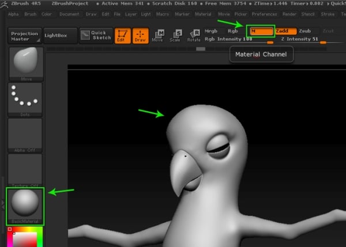346x247 pixels.
Task: Toggle the Mrgb channel button
Action: tap(212, 31)
